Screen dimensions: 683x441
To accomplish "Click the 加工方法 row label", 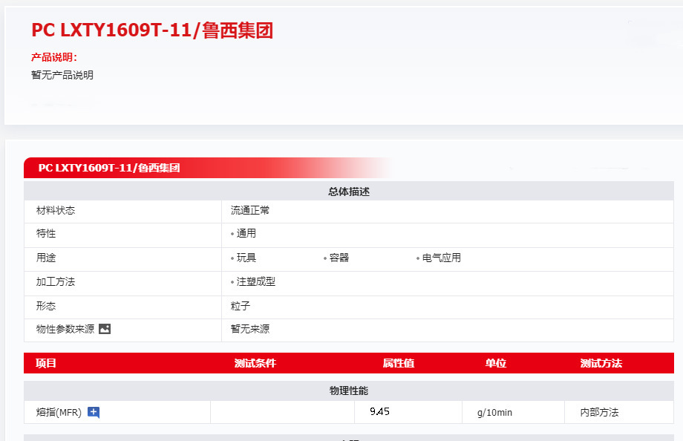I will pyautogui.click(x=56, y=282).
